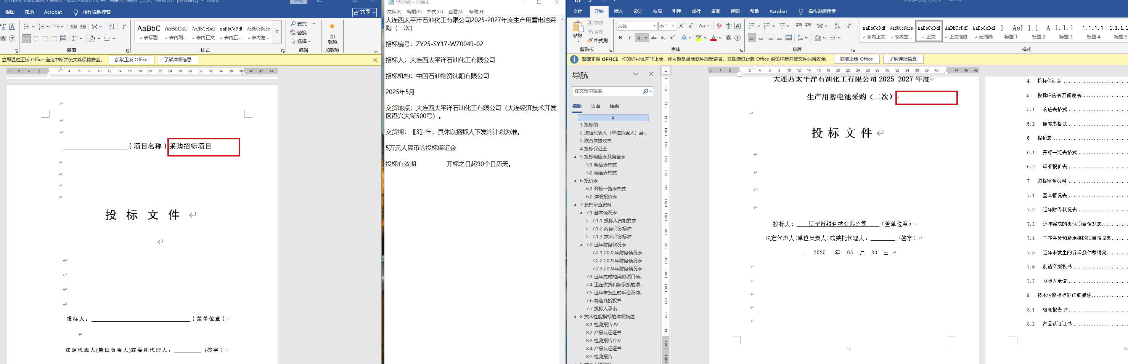Click the navigation pane search magnifier

point(646,91)
